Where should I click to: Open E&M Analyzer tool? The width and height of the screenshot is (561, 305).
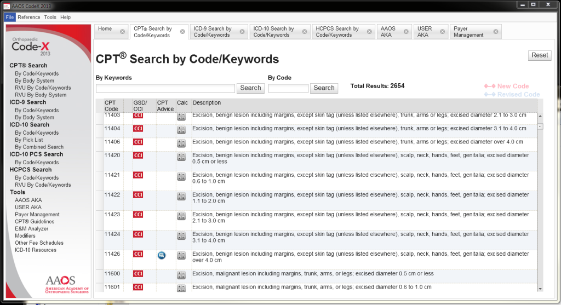pyautogui.click(x=31, y=229)
